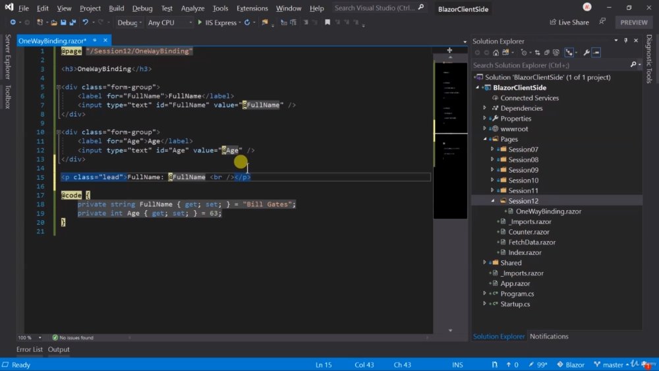Click the Undo arrow icon
Image resolution: width=659 pixels, height=371 pixels.
click(85, 22)
